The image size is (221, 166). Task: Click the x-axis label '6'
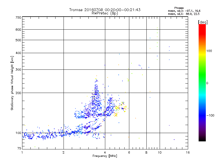coord(129,152)
